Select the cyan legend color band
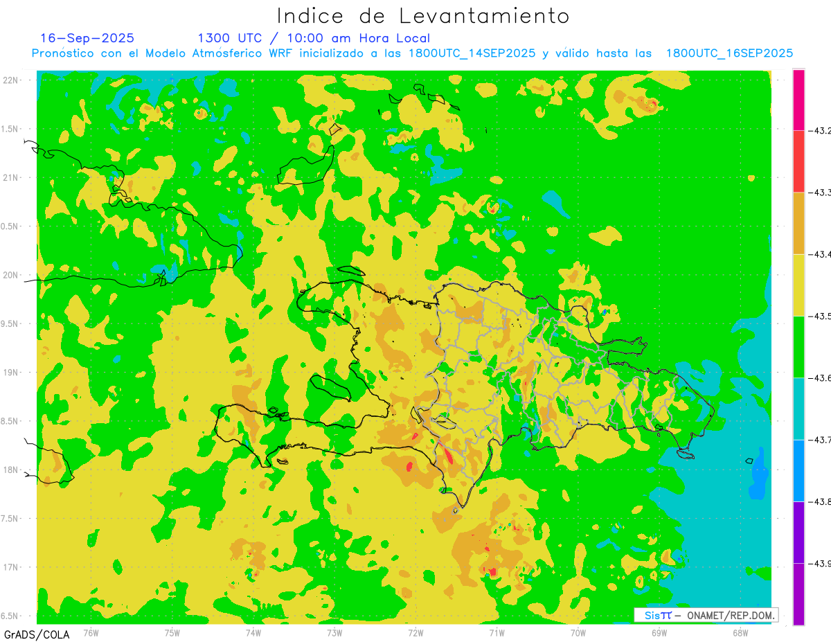Screen dimensions: 831x642 point(798,409)
